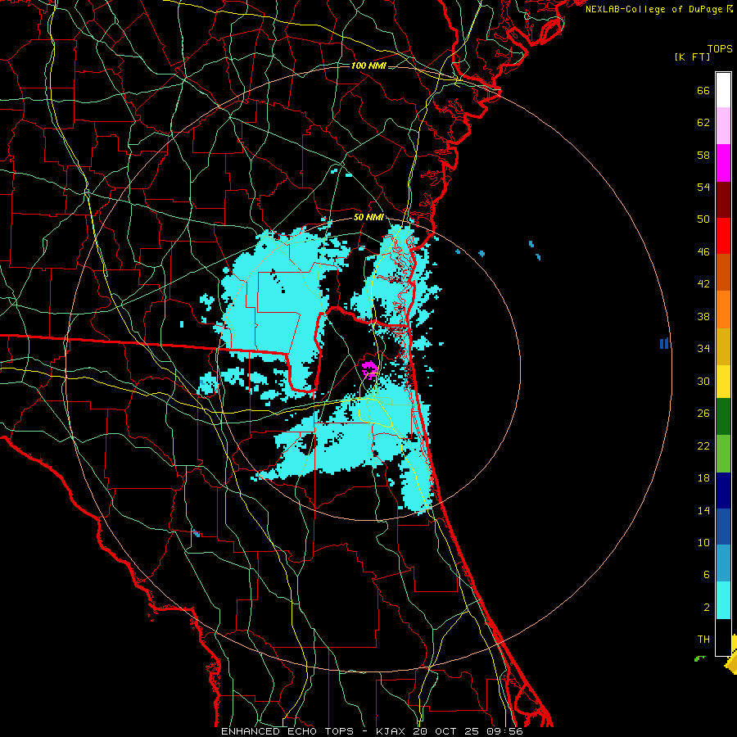The height and width of the screenshot is (737, 737).
Task: Click the black TH threshold swatch
Action: (723, 637)
